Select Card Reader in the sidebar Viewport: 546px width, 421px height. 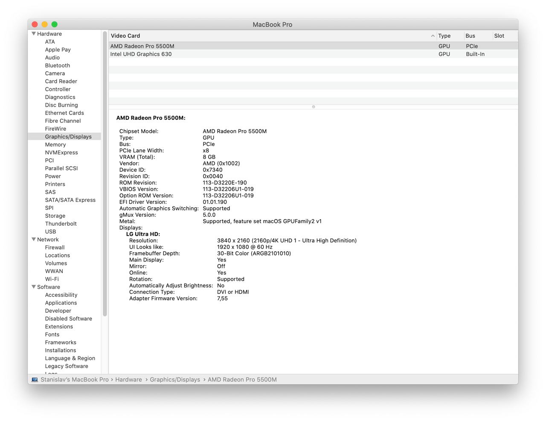(x=61, y=81)
